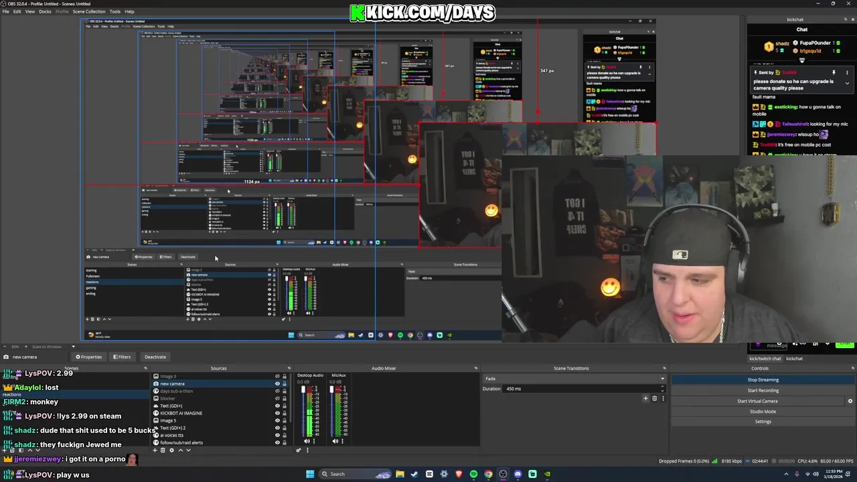Screen dimensions: 857x482
Task: Open the Mic/Aux three-dot options
Action: click(x=342, y=441)
